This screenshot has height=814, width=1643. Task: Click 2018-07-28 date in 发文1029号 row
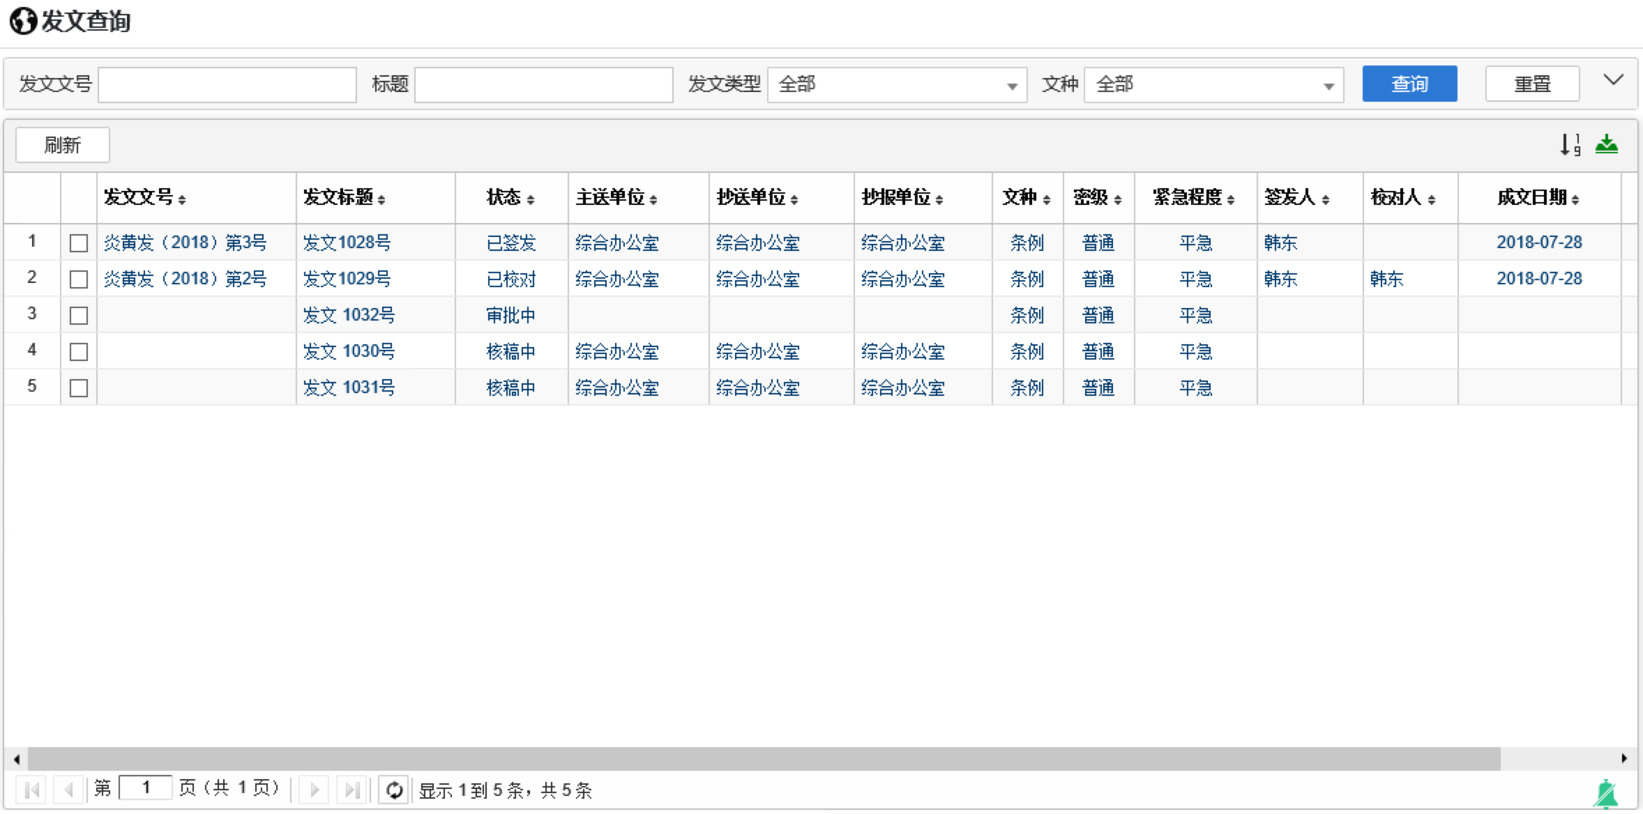pyautogui.click(x=1539, y=279)
